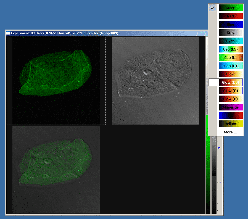Screen dimensions: 248x219
Task: Select the Cyan color table
Action: tap(231, 41)
